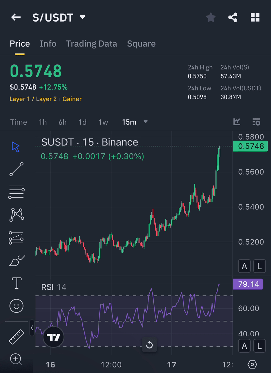The image size is (271, 373).
Task: Open the emoji sticker tool
Action: click(16, 306)
